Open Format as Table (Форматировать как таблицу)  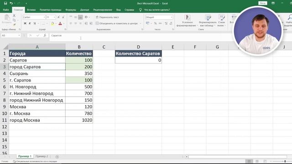coord(208,20)
